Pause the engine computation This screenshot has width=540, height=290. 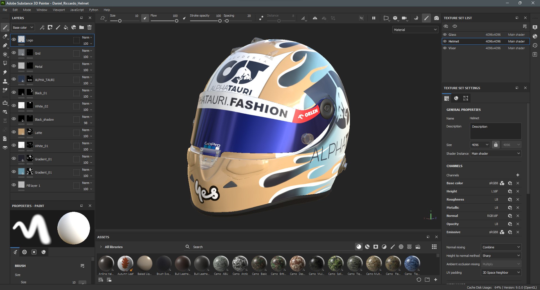click(374, 18)
